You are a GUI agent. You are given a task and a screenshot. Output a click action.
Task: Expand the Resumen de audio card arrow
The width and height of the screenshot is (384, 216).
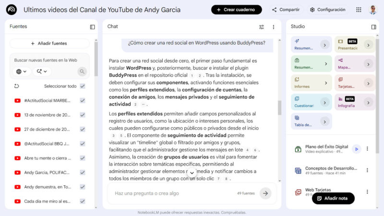[x=325, y=45]
